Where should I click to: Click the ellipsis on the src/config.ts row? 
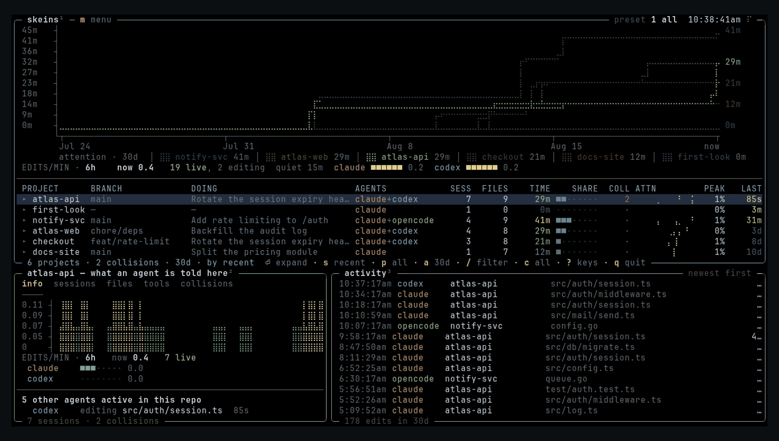point(759,369)
